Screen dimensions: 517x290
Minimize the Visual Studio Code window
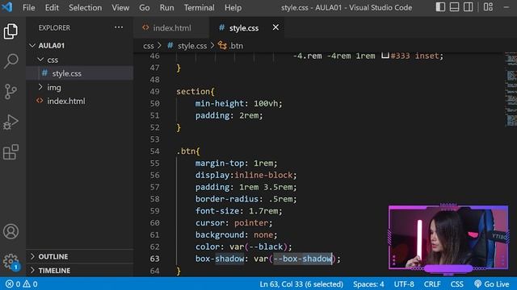tap(506, 7)
